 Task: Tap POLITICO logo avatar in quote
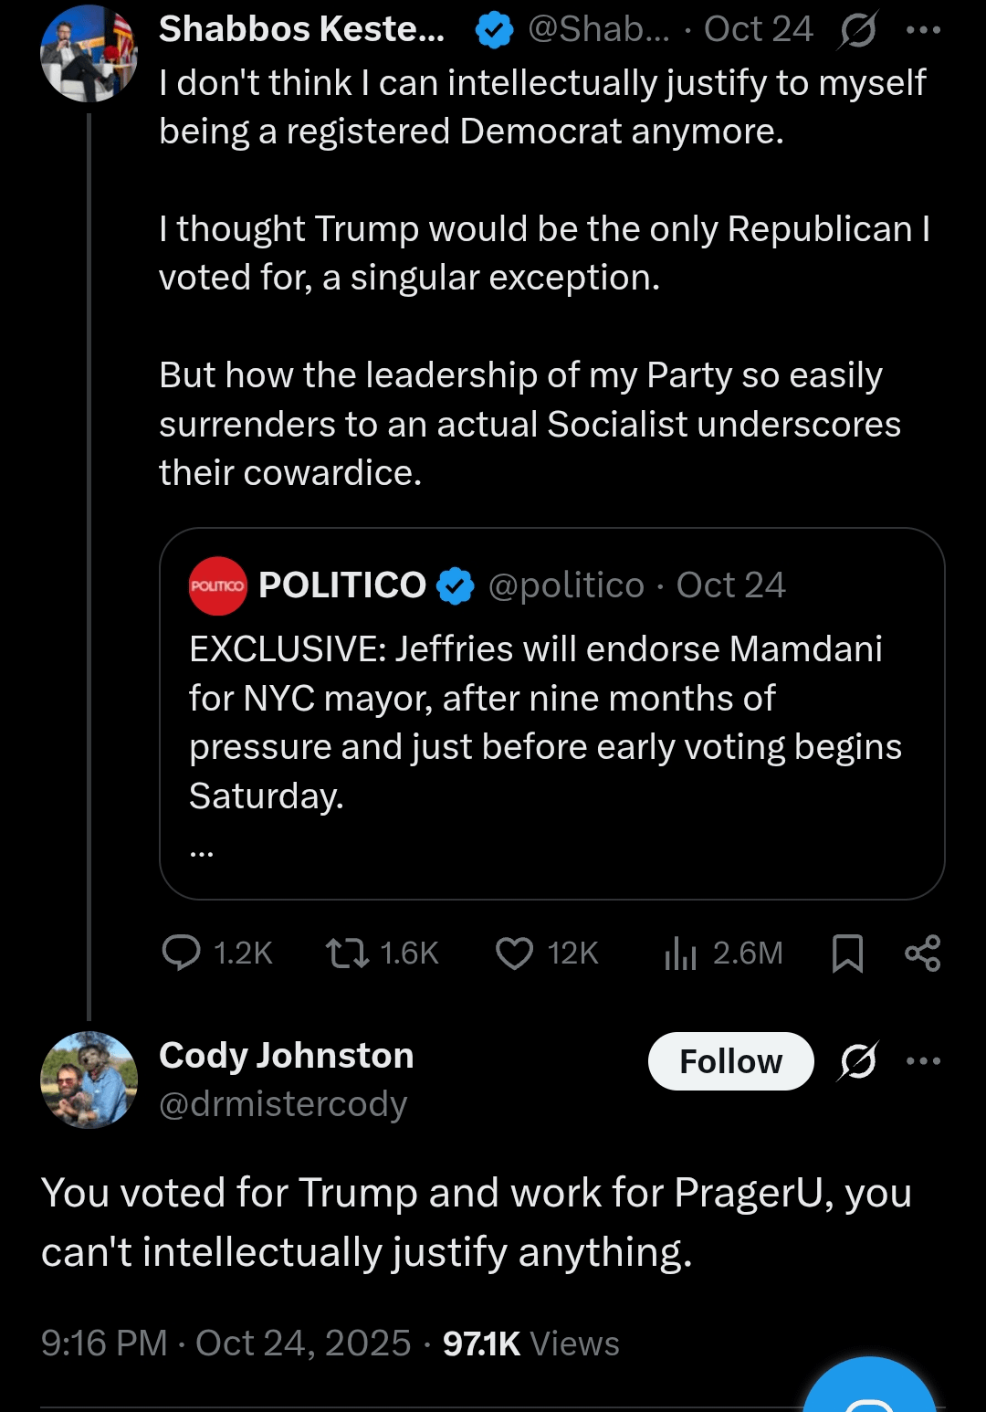pos(217,585)
